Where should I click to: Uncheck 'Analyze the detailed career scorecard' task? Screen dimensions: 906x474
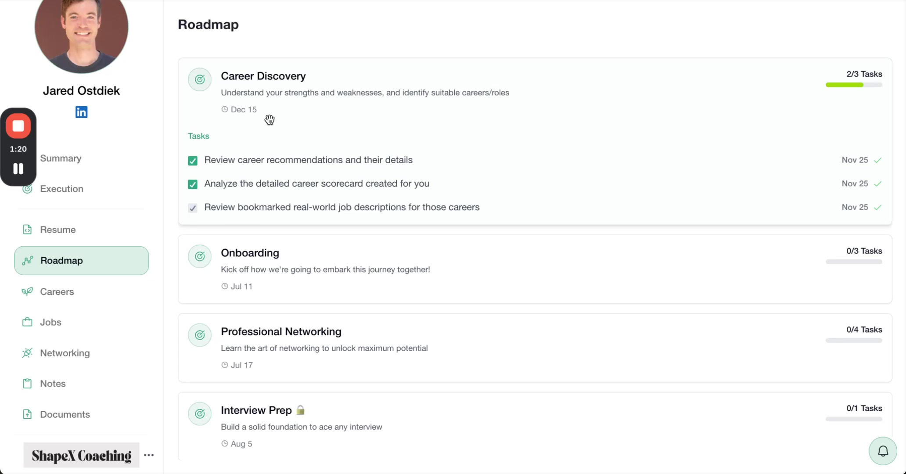192,184
